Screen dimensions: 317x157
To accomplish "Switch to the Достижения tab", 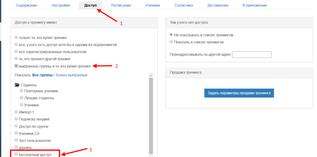I will [218, 5].
